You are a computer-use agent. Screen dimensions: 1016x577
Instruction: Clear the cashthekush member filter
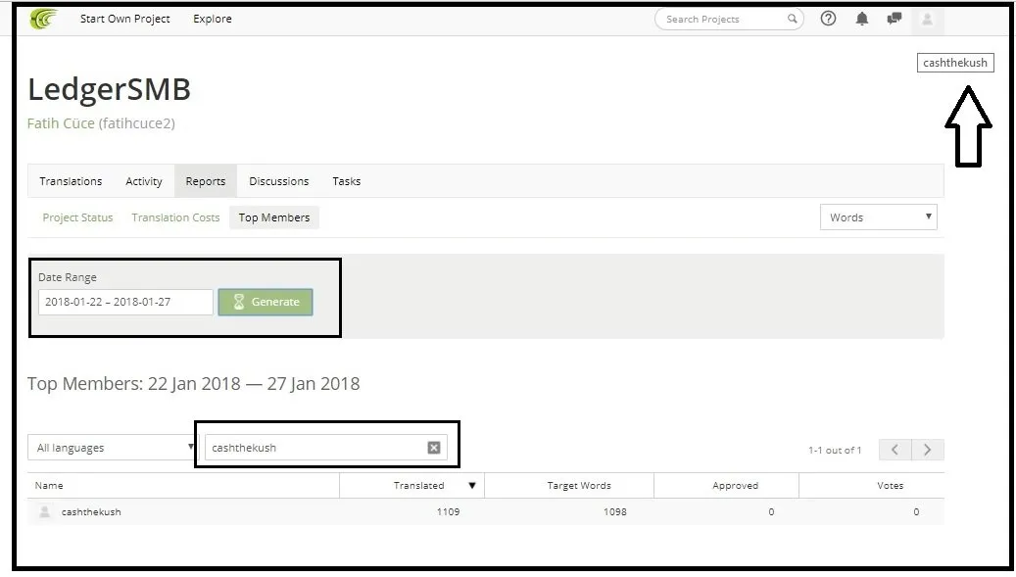(434, 448)
